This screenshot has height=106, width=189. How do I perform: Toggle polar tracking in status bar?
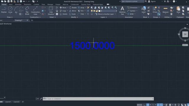pyautogui.click(x=148, y=105)
